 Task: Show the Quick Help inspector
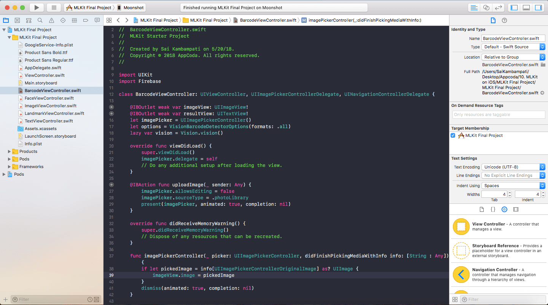coord(504,20)
